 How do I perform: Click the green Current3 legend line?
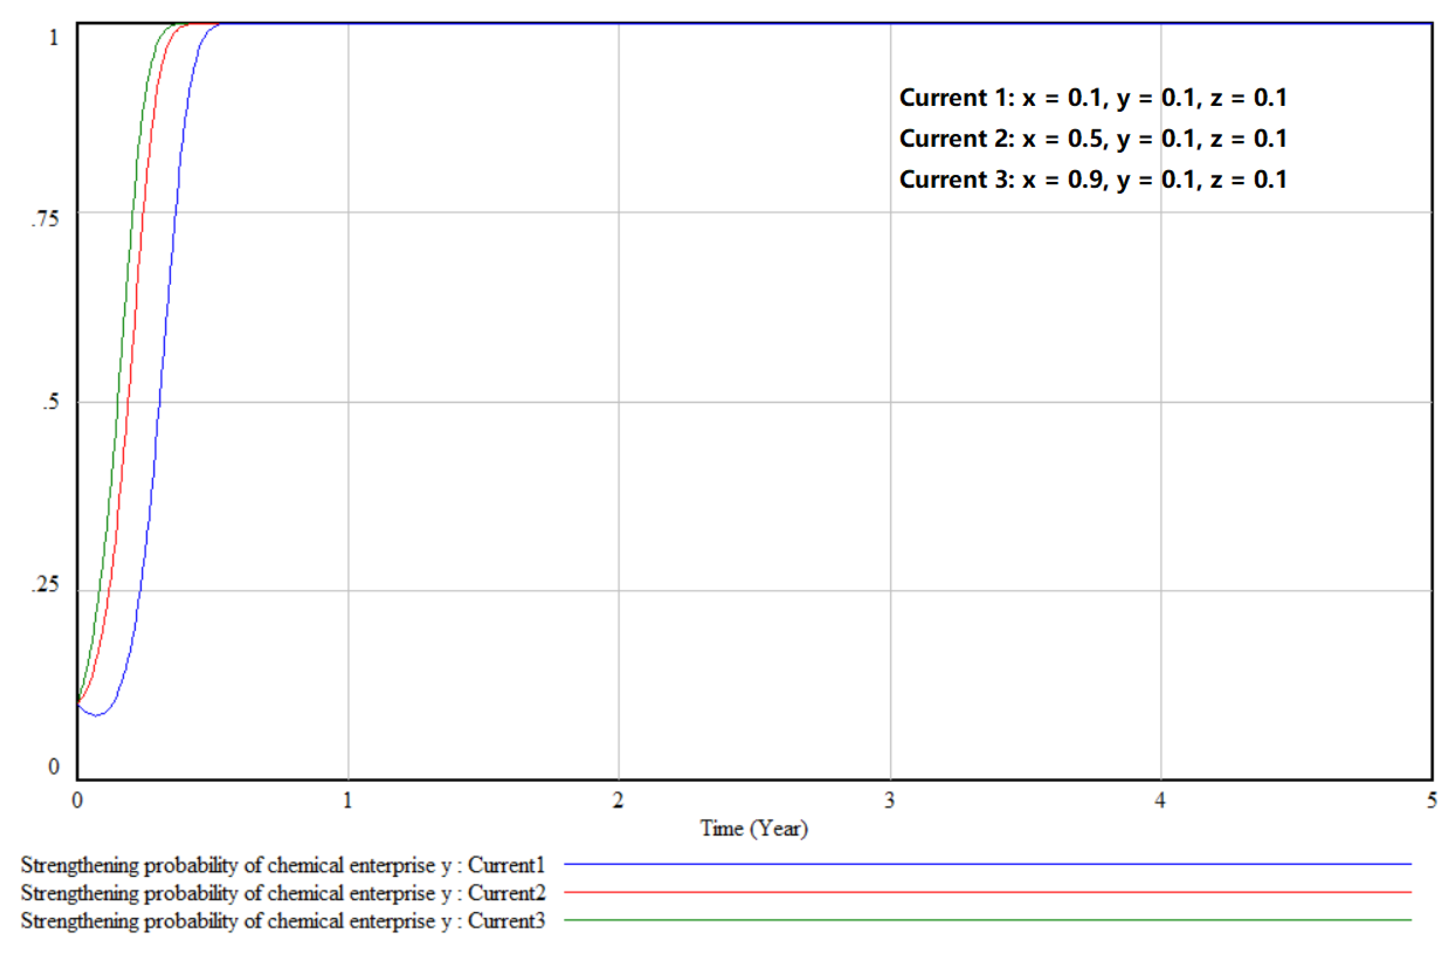987,920
